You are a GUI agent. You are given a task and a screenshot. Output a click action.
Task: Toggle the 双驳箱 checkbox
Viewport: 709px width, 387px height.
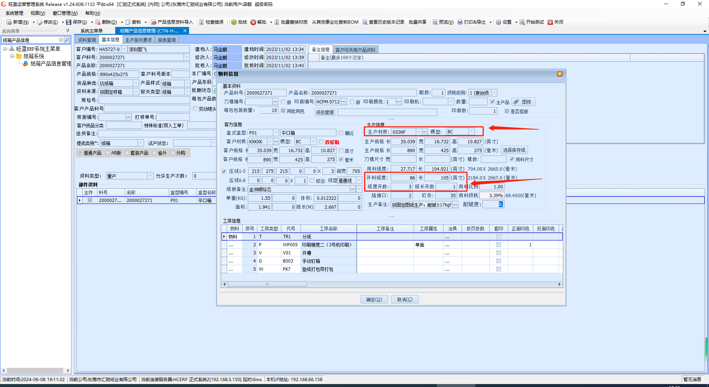point(321,142)
